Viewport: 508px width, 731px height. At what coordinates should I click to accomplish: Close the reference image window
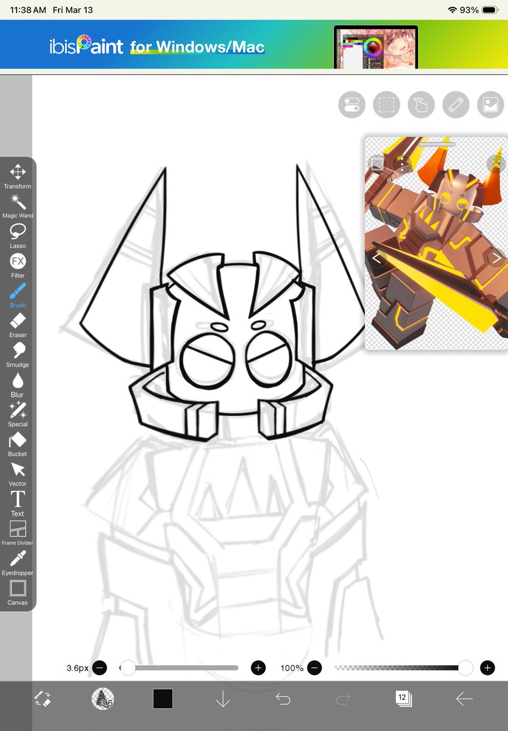click(496, 163)
